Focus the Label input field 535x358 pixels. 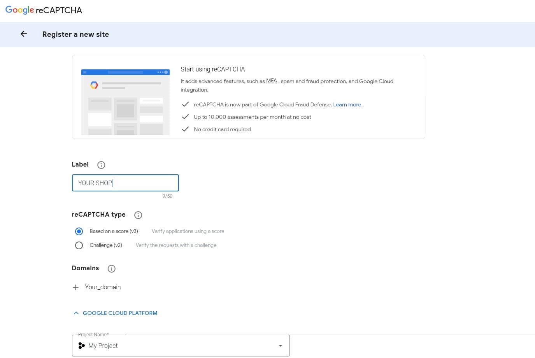125,183
